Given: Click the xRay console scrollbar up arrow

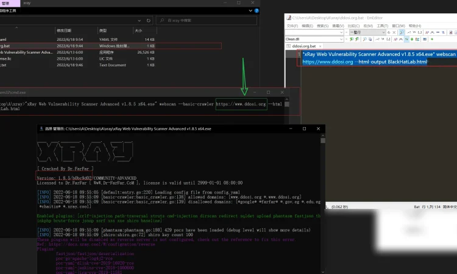Looking at the screenshot, I should click(322, 135).
